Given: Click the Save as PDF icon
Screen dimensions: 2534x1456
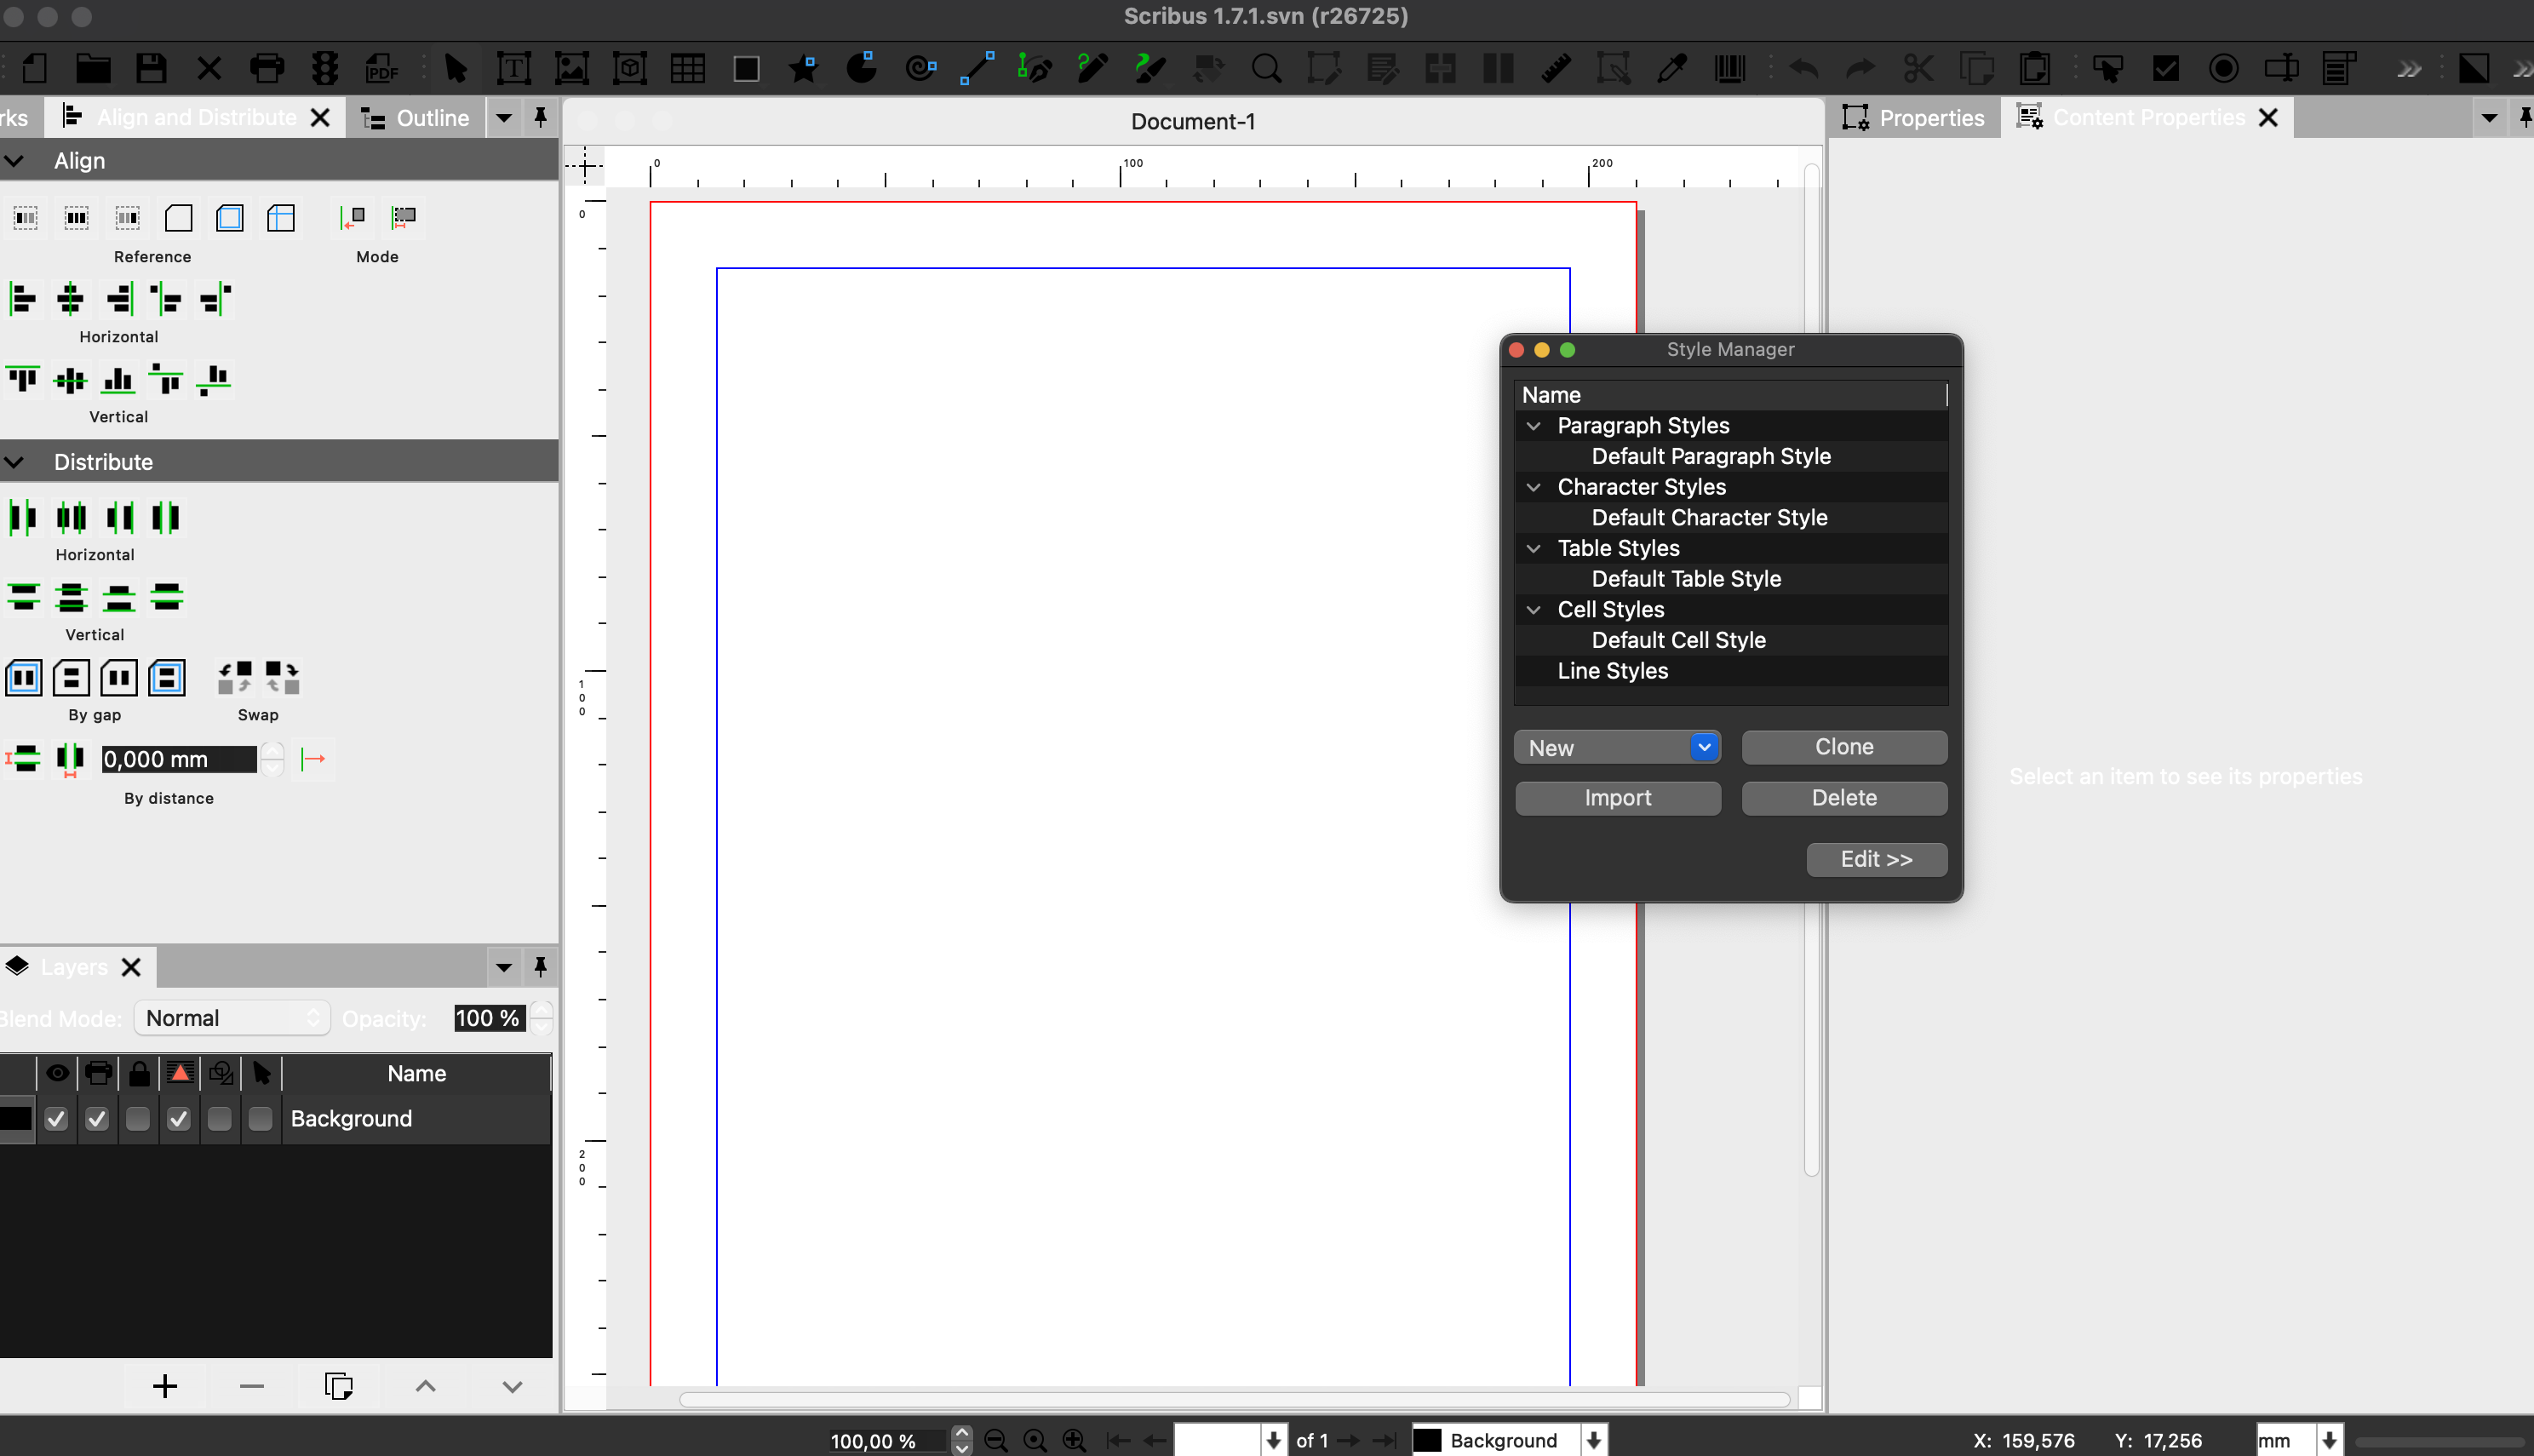Looking at the screenshot, I should 382,68.
